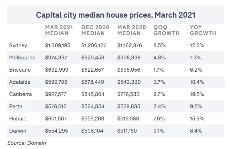
Task: Select Darwin's 9.1% QoQ growth cell
Action: pyautogui.click(x=159, y=131)
